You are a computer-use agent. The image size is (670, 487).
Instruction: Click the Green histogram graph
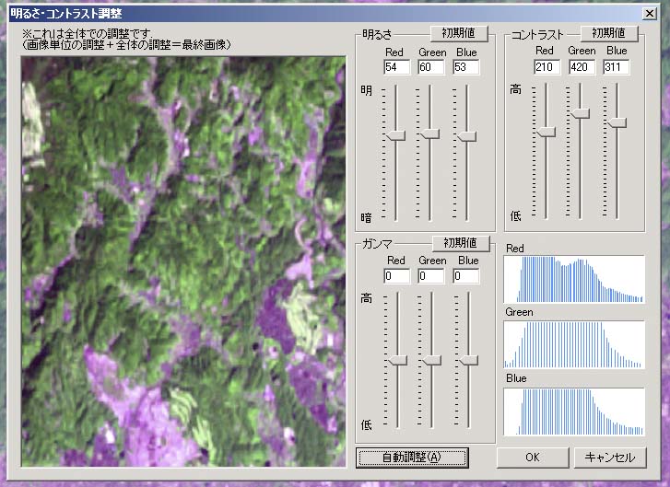[x=574, y=345]
